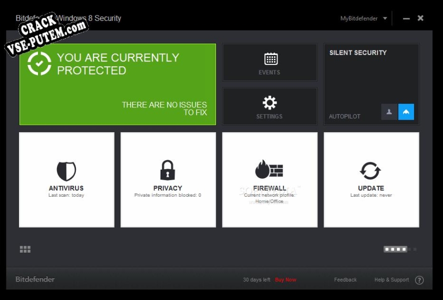Click 'There are no issues to fix' text

point(164,108)
